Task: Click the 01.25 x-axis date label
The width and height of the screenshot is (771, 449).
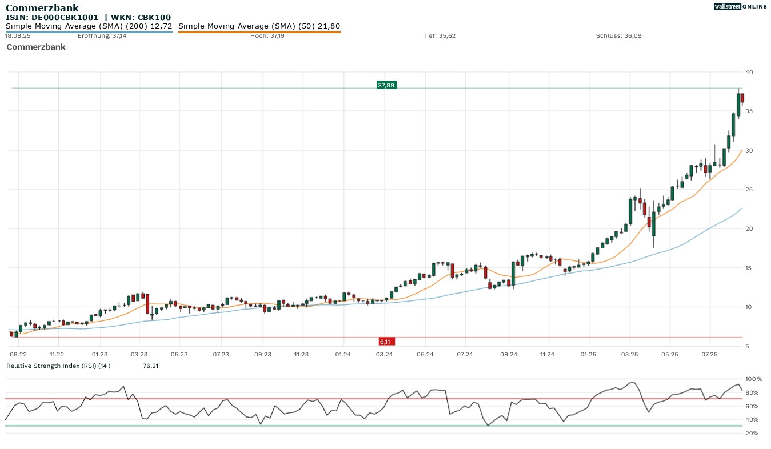Action: click(x=588, y=355)
